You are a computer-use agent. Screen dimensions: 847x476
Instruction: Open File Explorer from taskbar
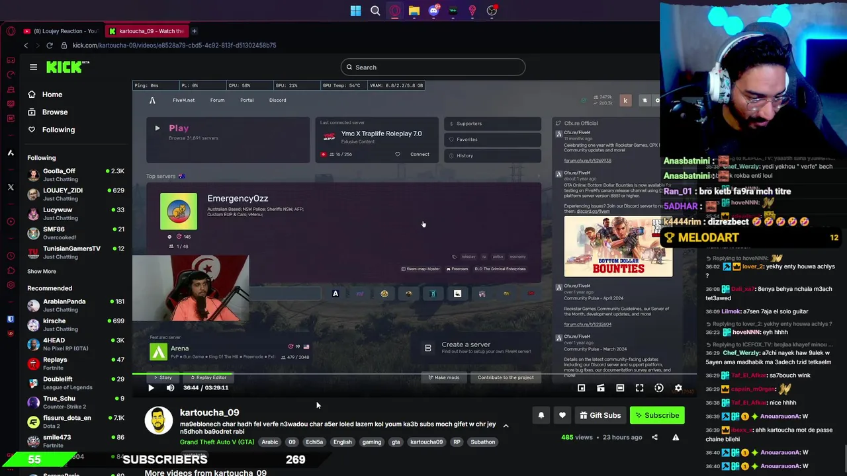(x=414, y=11)
